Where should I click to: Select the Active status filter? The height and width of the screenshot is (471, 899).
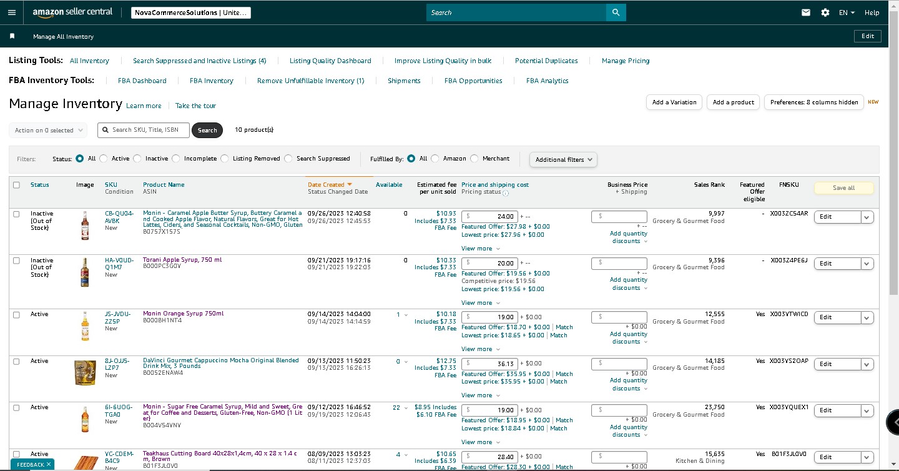(x=104, y=159)
